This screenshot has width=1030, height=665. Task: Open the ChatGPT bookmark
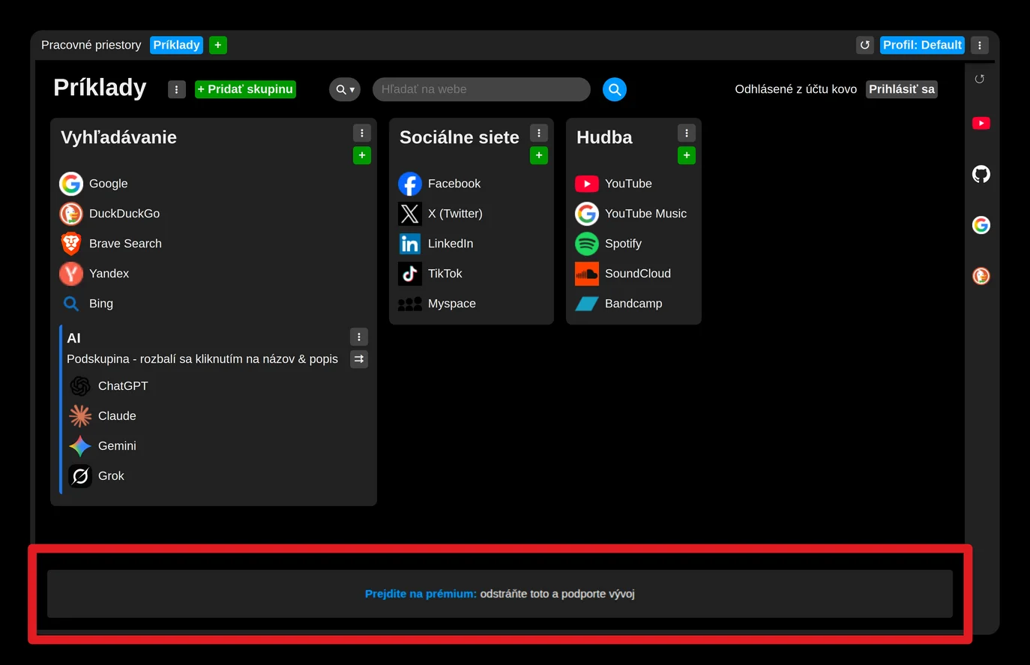109,386
